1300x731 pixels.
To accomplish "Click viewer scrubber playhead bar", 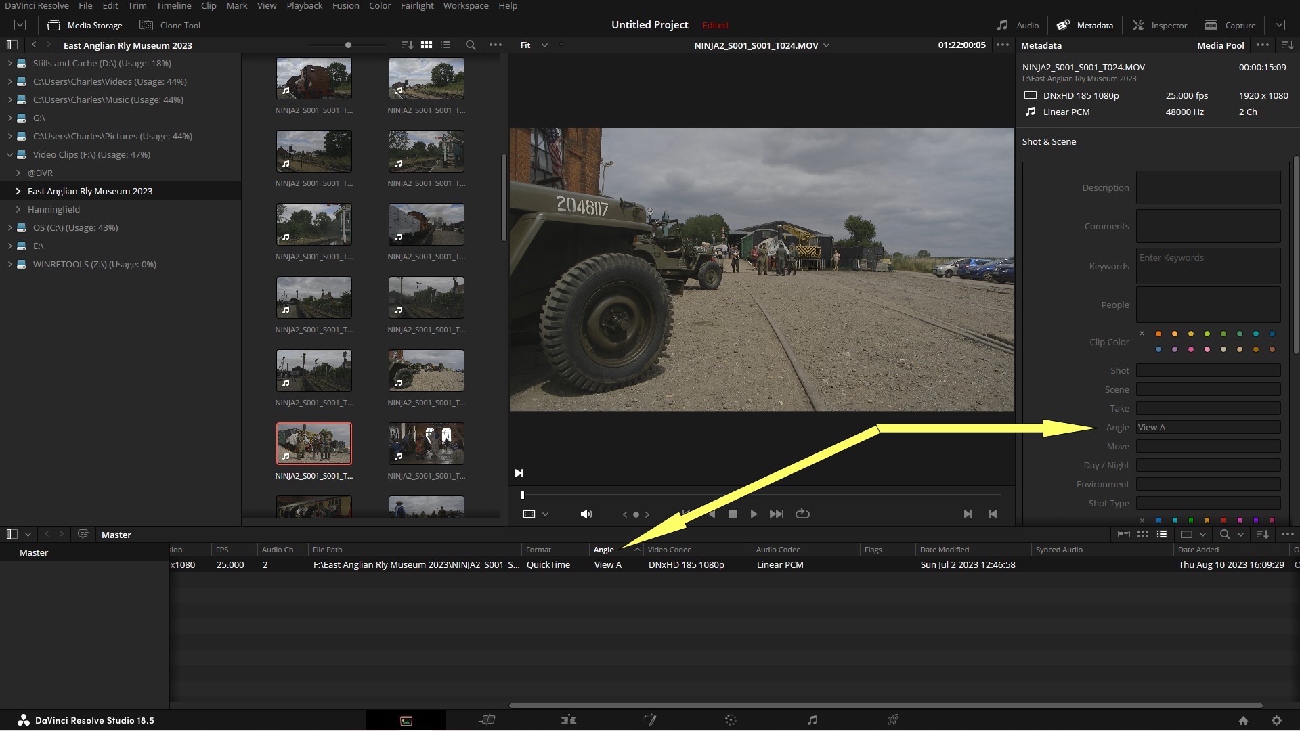I will (x=523, y=495).
